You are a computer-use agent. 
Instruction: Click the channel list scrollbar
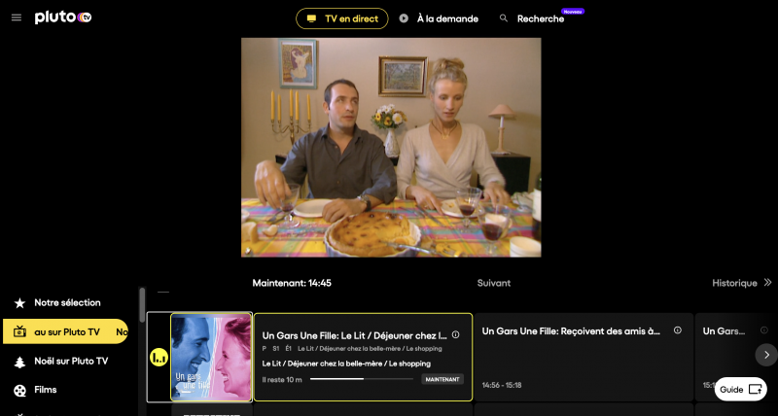coord(142,304)
